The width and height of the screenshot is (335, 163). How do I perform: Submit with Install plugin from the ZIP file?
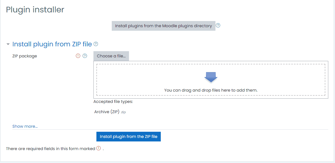click(x=128, y=137)
